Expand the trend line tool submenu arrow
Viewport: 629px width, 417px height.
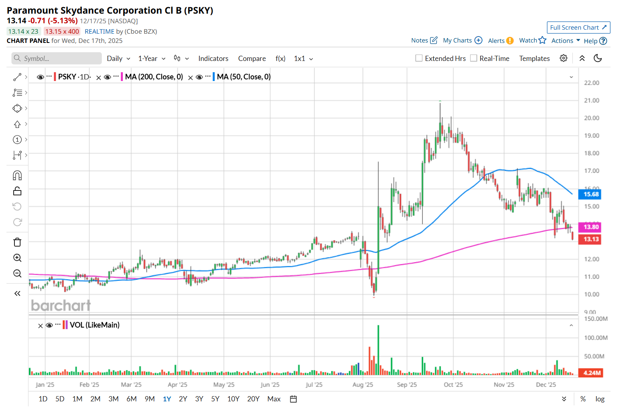click(x=26, y=77)
